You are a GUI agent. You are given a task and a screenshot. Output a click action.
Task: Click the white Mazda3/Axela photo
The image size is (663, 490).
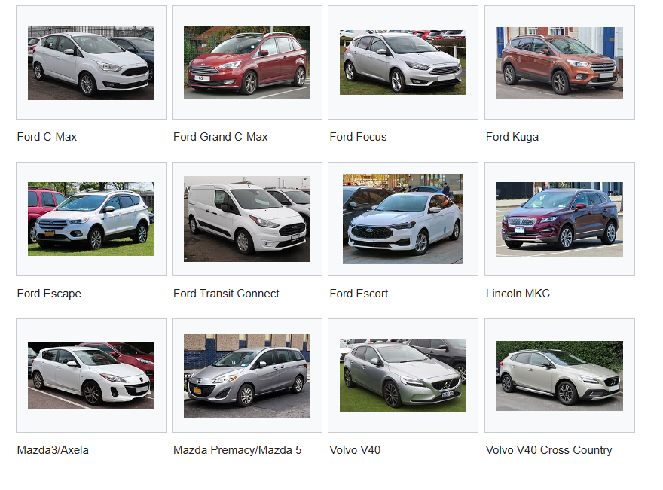91,376
